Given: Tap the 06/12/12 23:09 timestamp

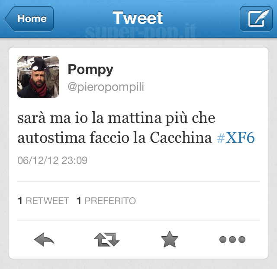Looking at the screenshot, I should (x=52, y=160).
